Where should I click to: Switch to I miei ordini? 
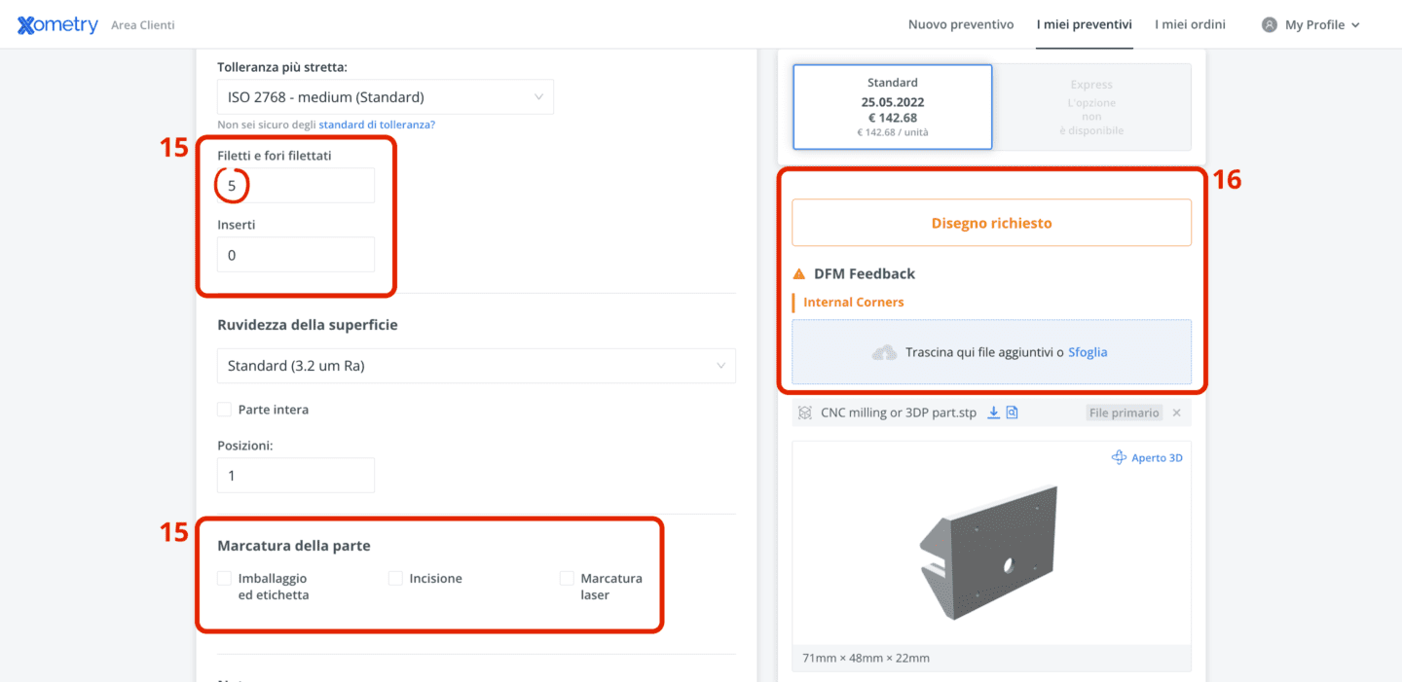[1190, 24]
